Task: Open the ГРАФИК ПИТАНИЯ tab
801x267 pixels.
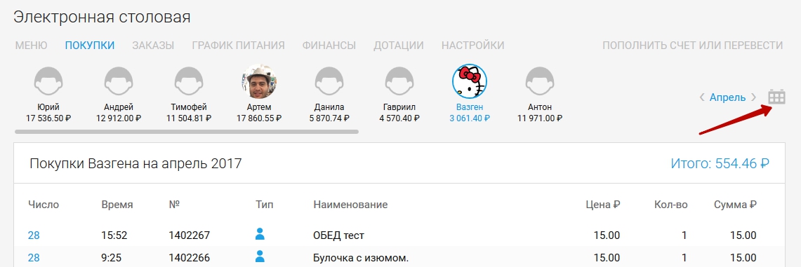Action: (238, 46)
